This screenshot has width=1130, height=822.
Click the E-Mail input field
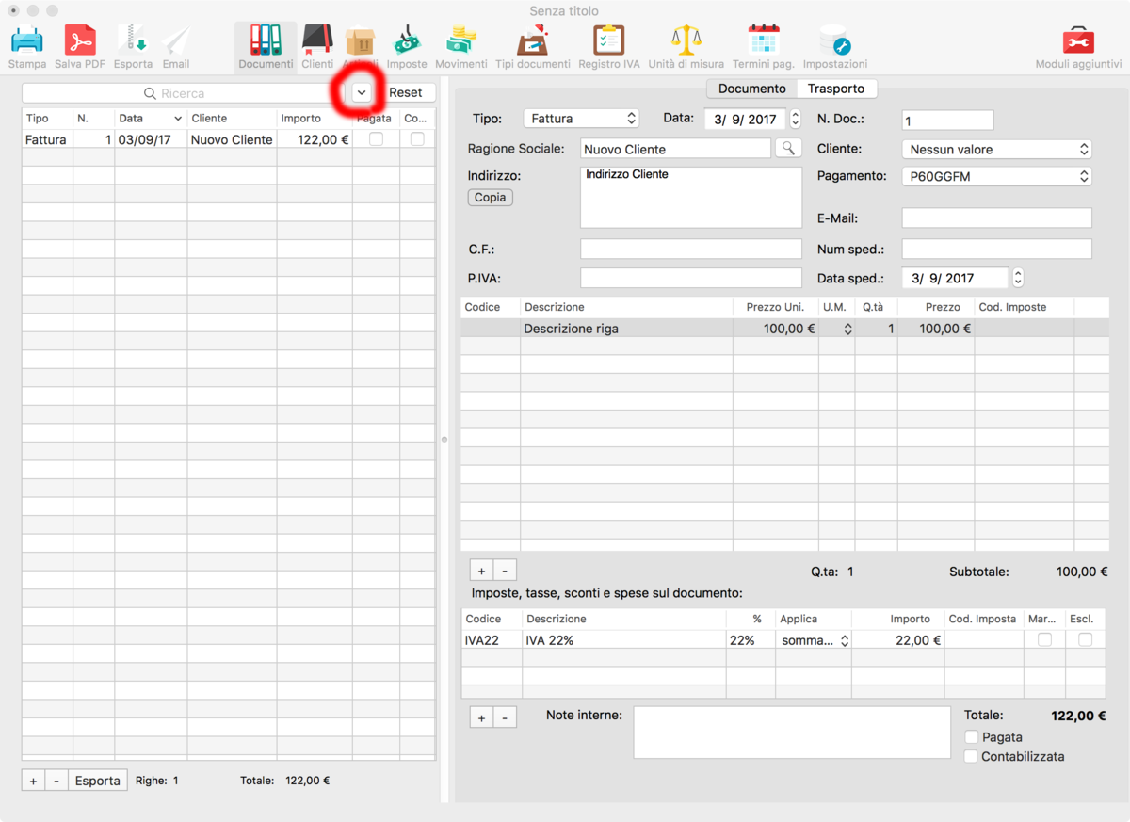996,218
